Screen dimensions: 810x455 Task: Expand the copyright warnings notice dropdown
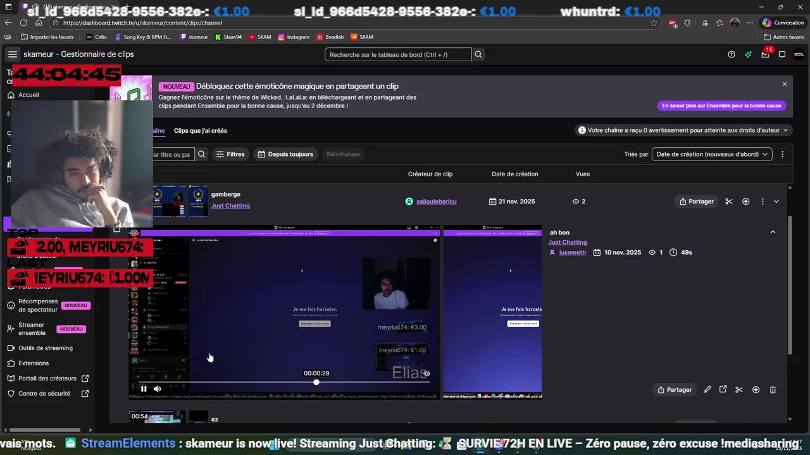tap(683, 130)
